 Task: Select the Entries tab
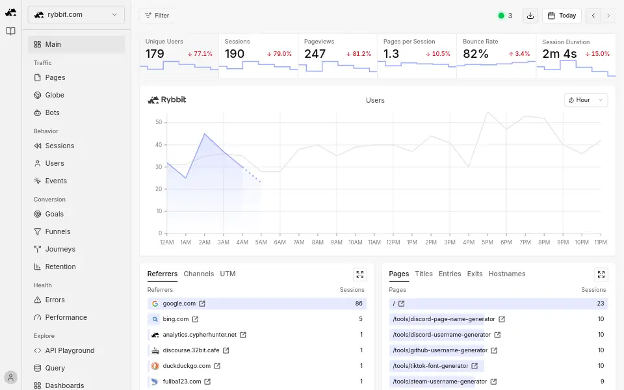coord(450,274)
